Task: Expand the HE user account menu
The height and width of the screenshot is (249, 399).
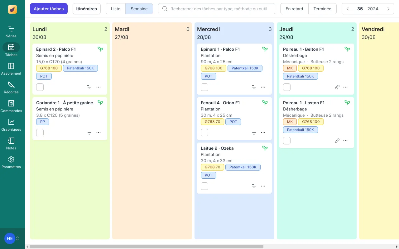Action: tap(12, 238)
